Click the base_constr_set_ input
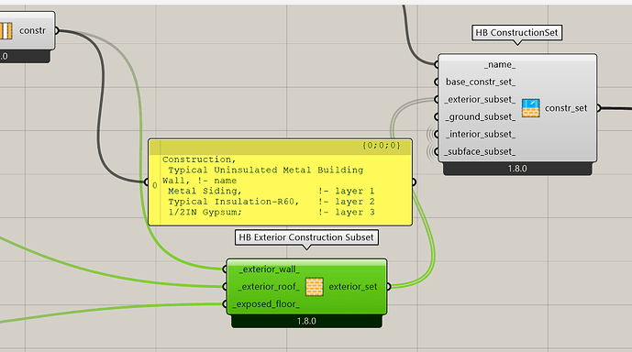Viewport: 632px width, 352px height. [481, 82]
